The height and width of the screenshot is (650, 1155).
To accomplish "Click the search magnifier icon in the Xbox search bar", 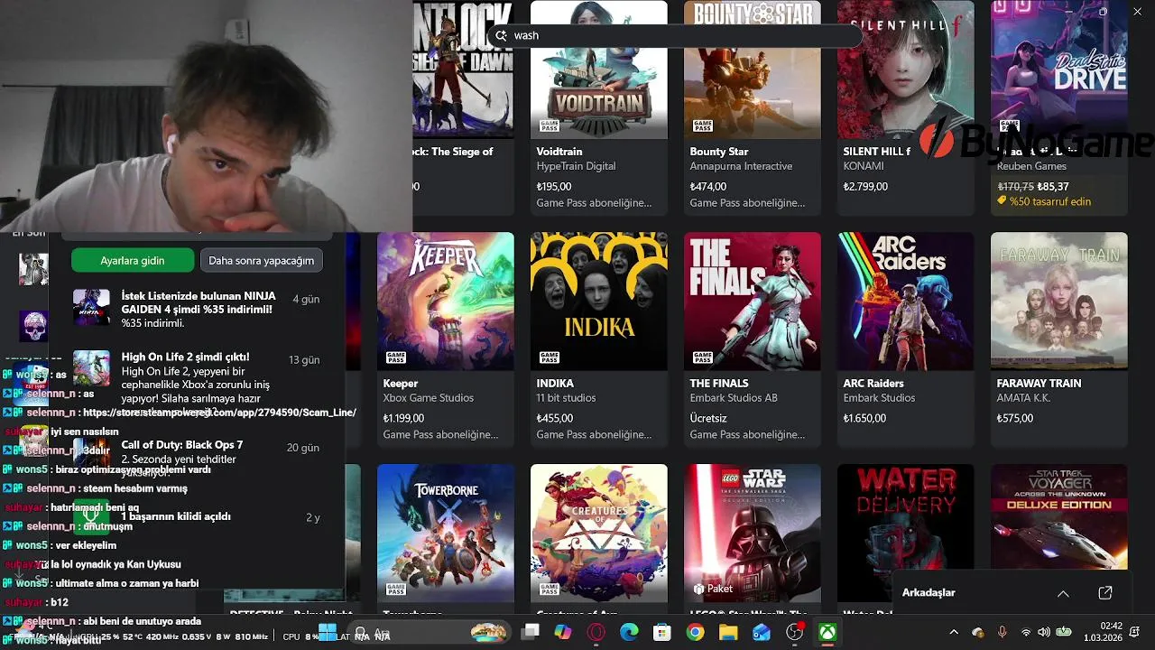I will (x=502, y=35).
